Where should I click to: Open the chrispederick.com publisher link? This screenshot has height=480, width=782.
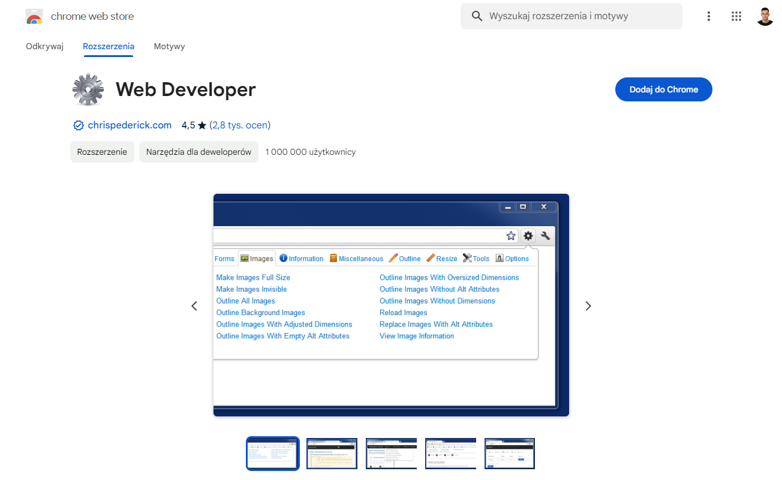tap(130, 125)
